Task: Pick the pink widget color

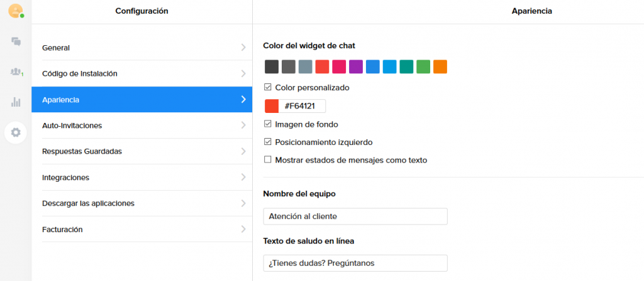Action: pos(339,66)
